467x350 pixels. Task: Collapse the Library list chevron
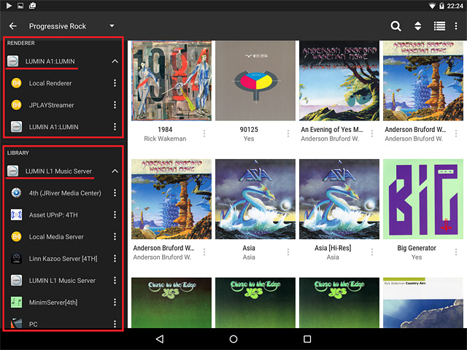(x=115, y=171)
